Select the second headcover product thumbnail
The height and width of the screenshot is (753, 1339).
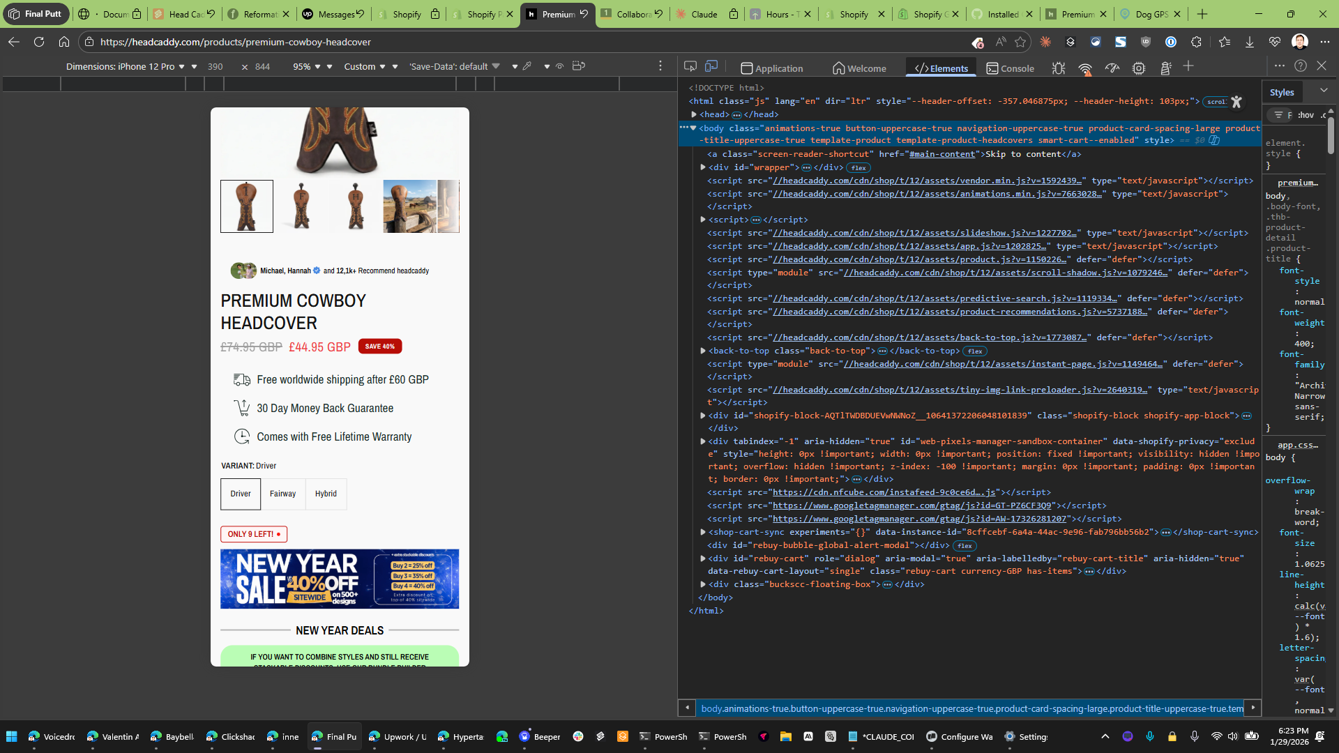[301, 206]
